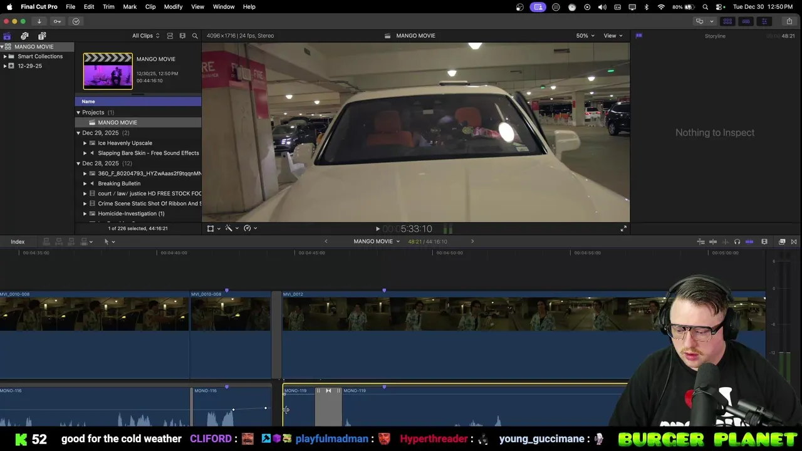Show the Transitions browser
Viewport: 802px width, 451px height.
coord(794,242)
